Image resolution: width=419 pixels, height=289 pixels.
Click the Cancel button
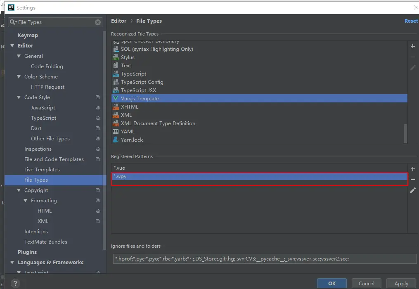[366, 283]
